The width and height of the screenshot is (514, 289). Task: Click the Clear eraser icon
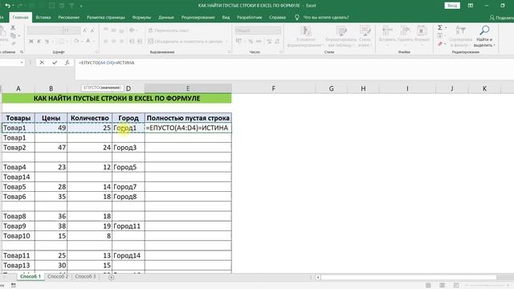[x=440, y=43]
